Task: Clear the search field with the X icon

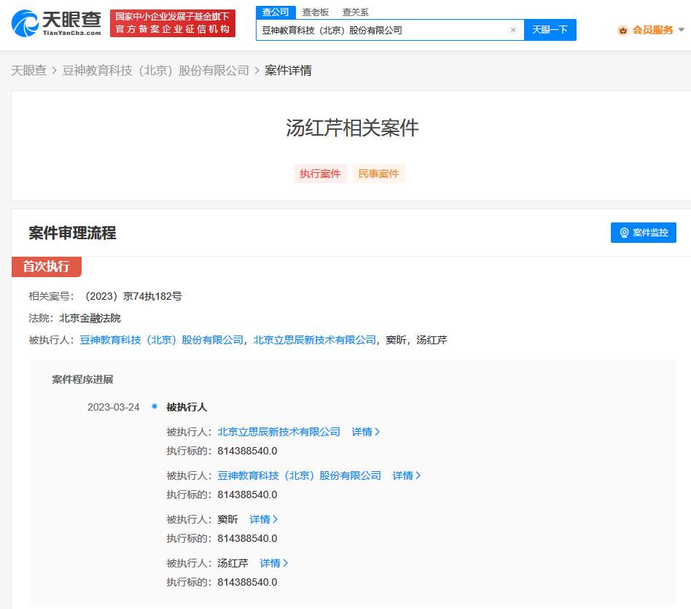Action: point(513,30)
